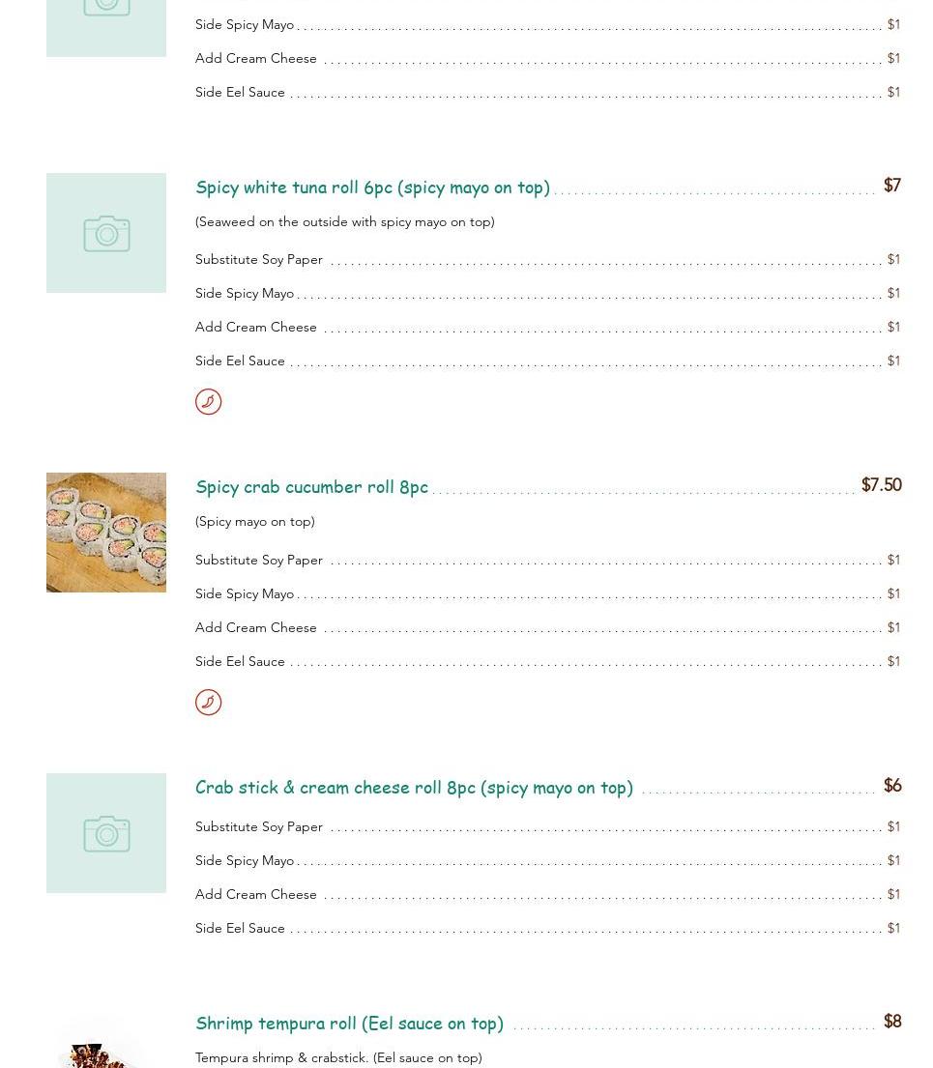Click the placeholder camera image for Crab stick roll
933x1068 pixels.
(x=106, y=833)
